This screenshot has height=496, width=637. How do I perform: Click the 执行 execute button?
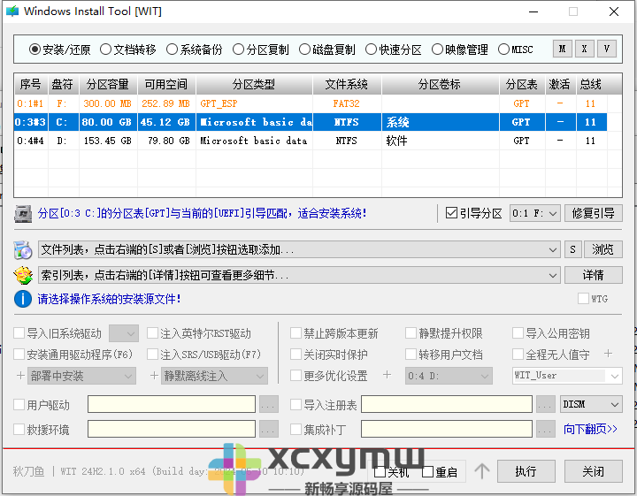(526, 471)
